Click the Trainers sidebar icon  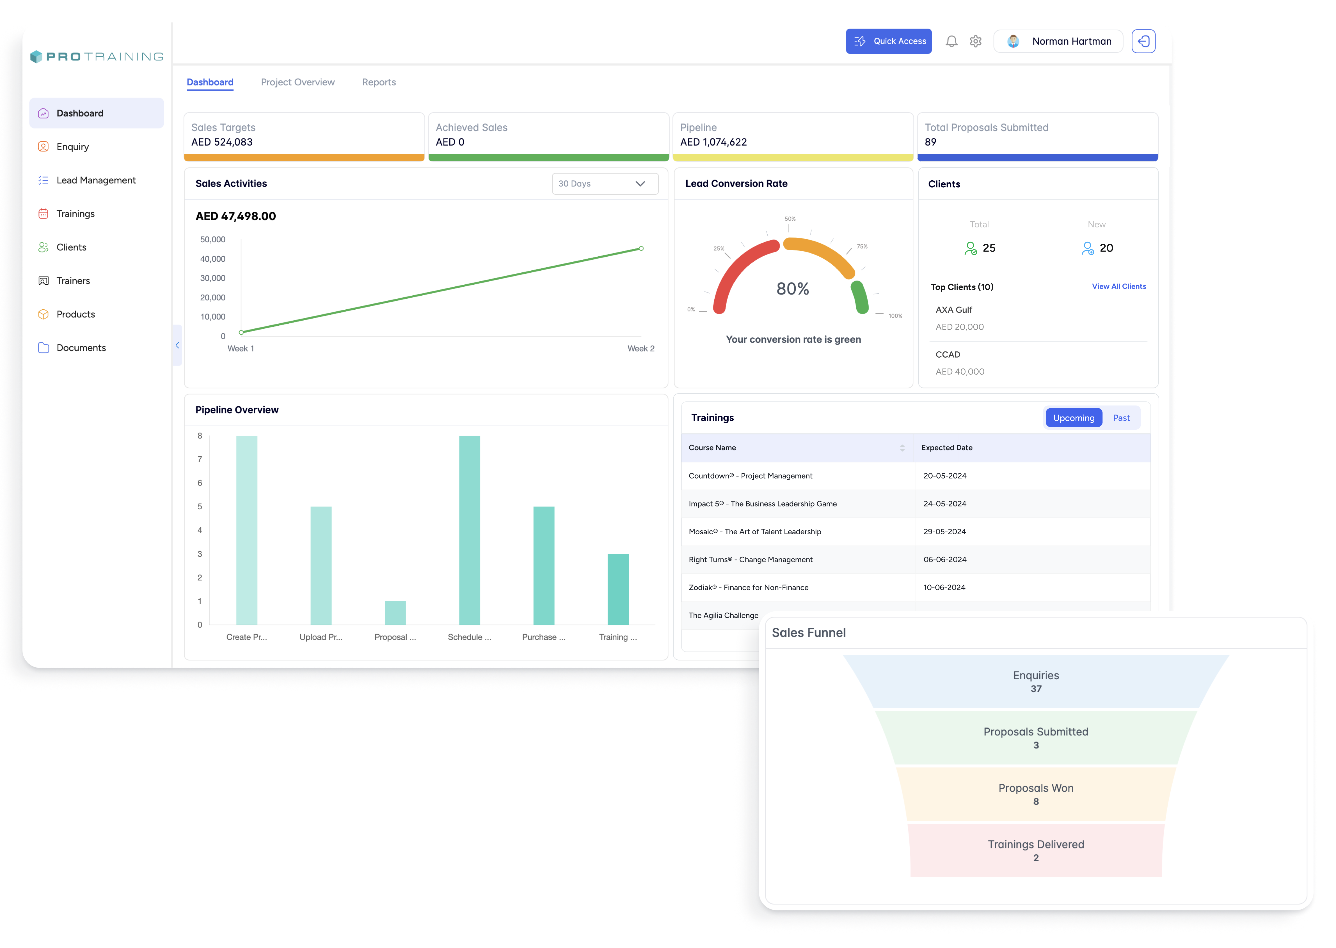(x=43, y=281)
